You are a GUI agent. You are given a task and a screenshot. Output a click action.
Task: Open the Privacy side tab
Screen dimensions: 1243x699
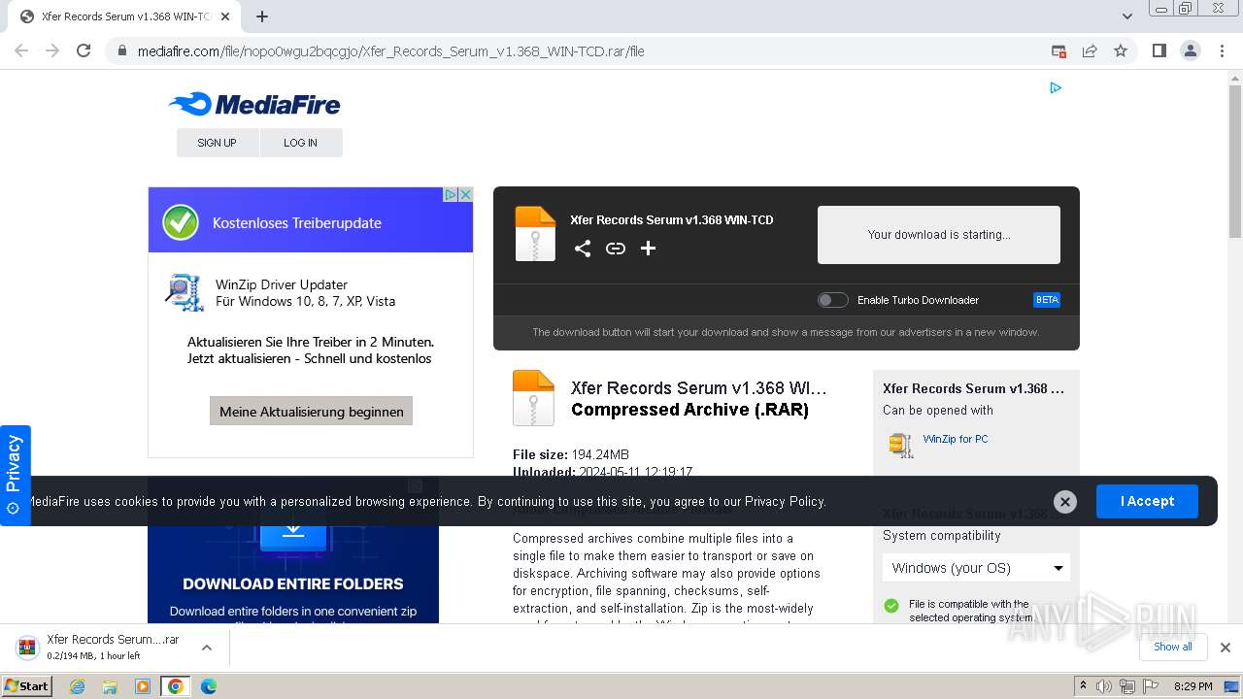point(15,475)
